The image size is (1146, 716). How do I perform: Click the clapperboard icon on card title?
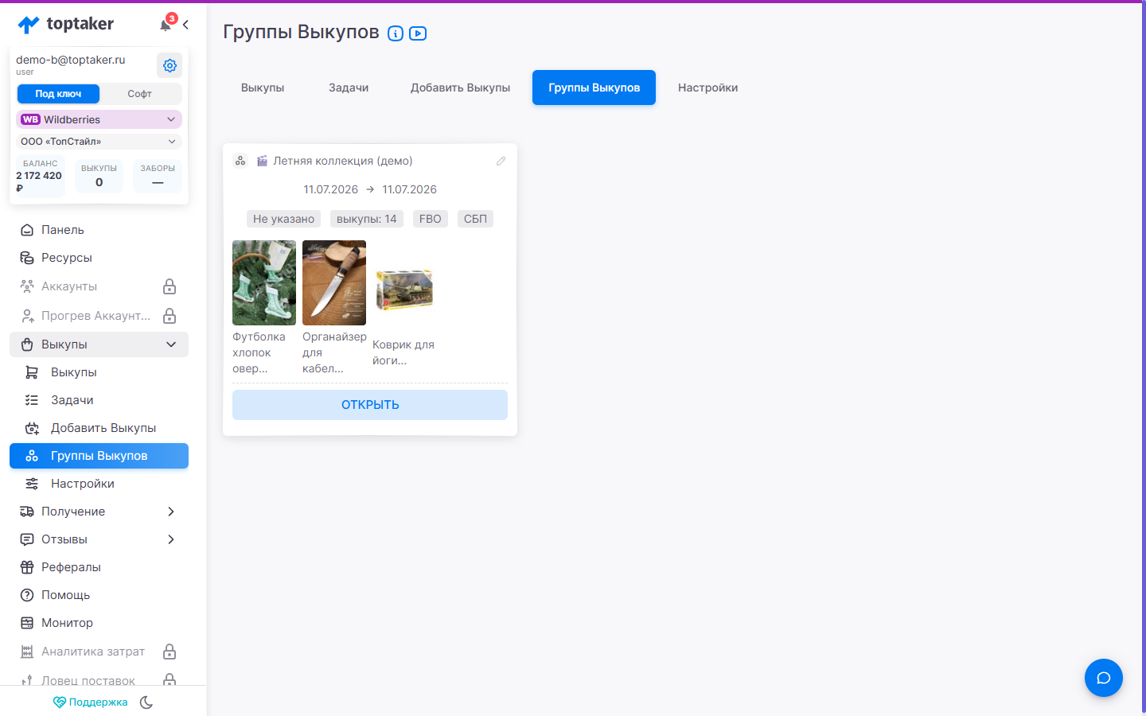[x=262, y=161]
